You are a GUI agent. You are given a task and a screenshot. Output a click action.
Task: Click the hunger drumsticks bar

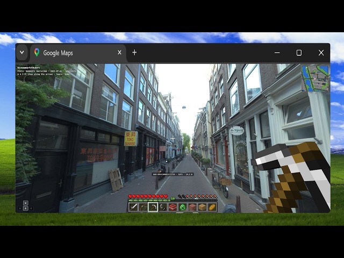point(197,196)
